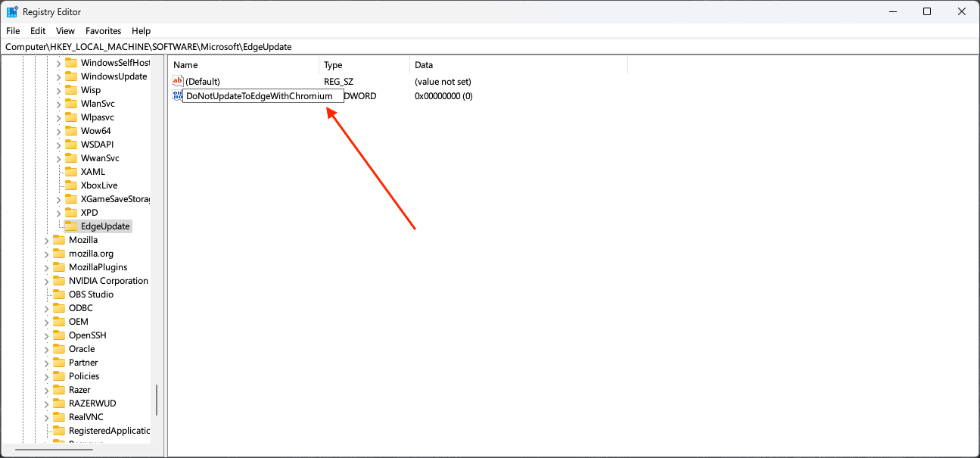Image resolution: width=980 pixels, height=458 pixels.
Task: Expand the Wow64 key
Action: (x=59, y=131)
